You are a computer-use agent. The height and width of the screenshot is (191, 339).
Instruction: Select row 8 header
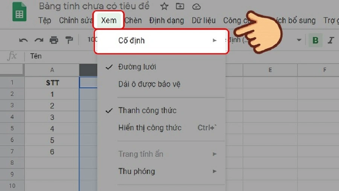tap(12, 163)
